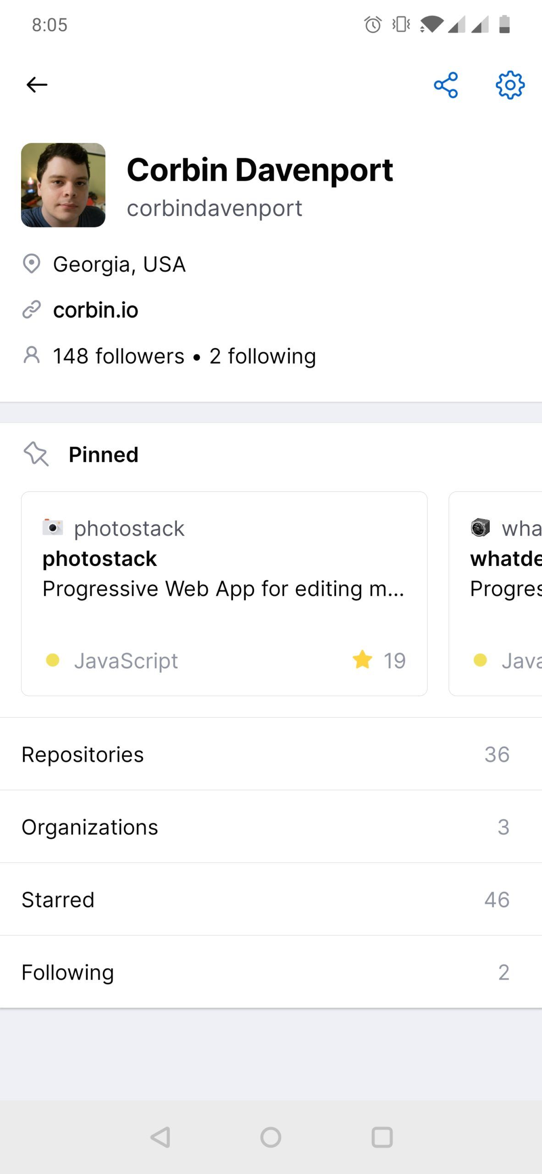Open the Starred row
542x1174 pixels.
coord(271,899)
